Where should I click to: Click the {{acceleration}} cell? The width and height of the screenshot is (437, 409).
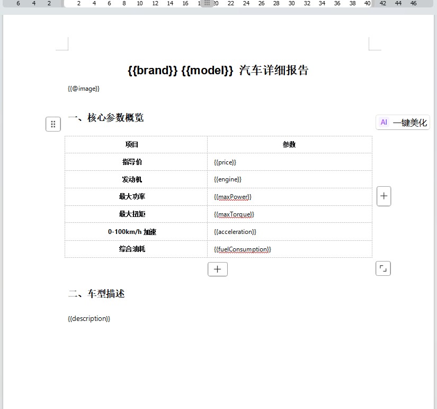click(290, 231)
